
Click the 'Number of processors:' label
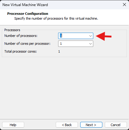(21, 36)
